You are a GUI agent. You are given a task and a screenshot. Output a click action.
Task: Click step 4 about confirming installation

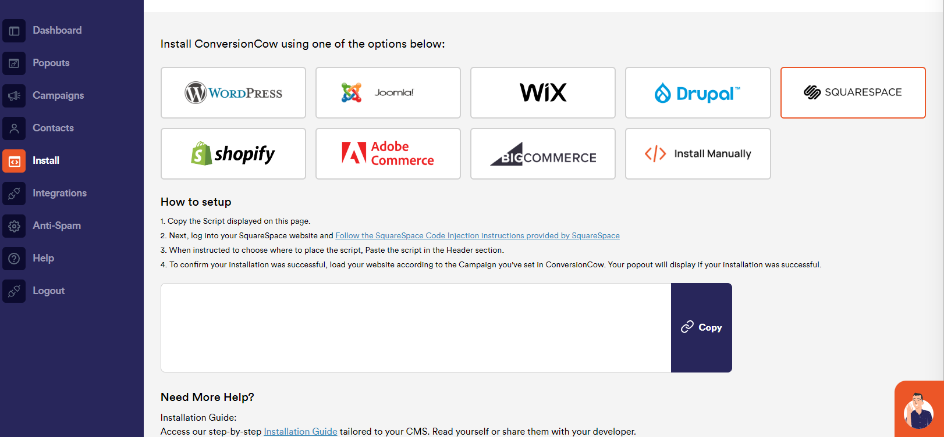coord(491,264)
